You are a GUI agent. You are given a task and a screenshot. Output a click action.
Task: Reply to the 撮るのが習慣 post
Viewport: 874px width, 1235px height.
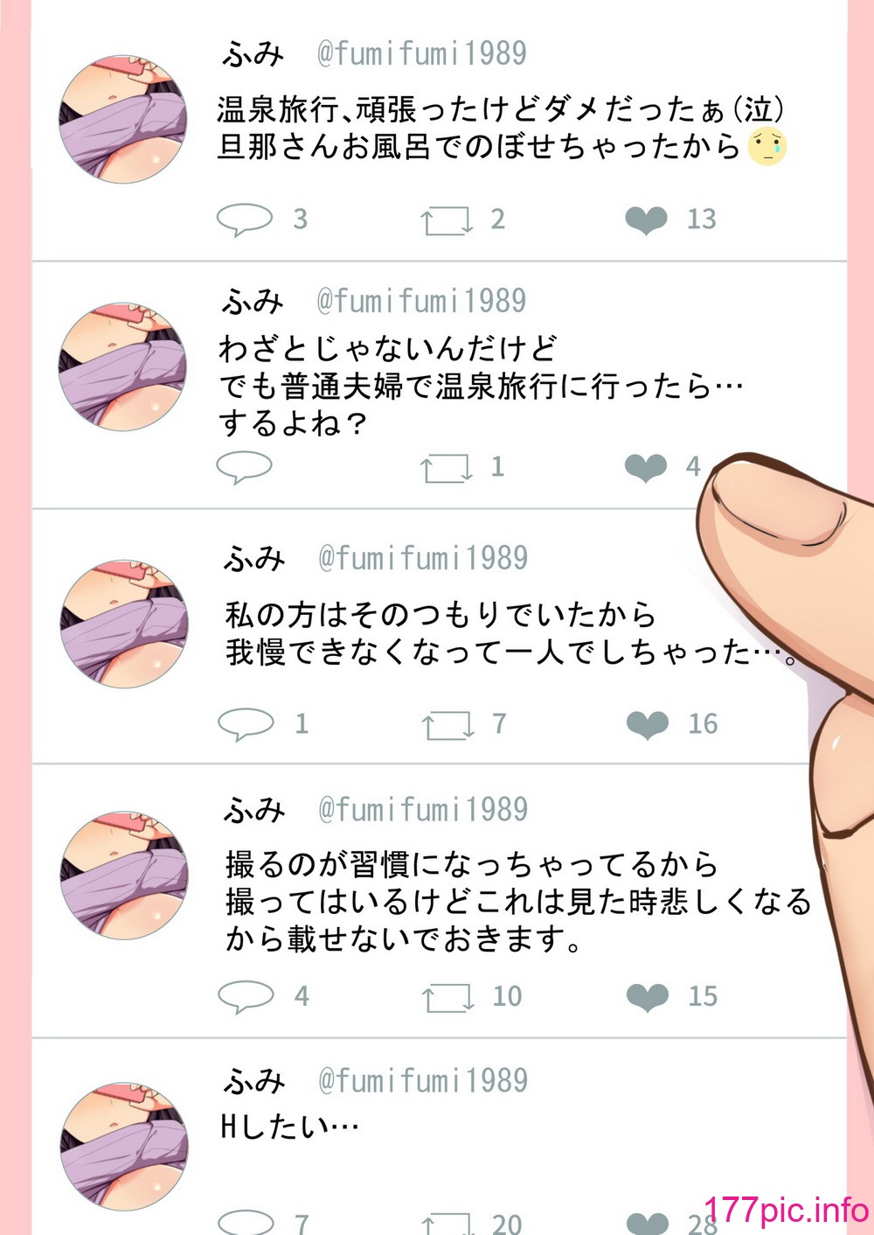coord(246,996)
